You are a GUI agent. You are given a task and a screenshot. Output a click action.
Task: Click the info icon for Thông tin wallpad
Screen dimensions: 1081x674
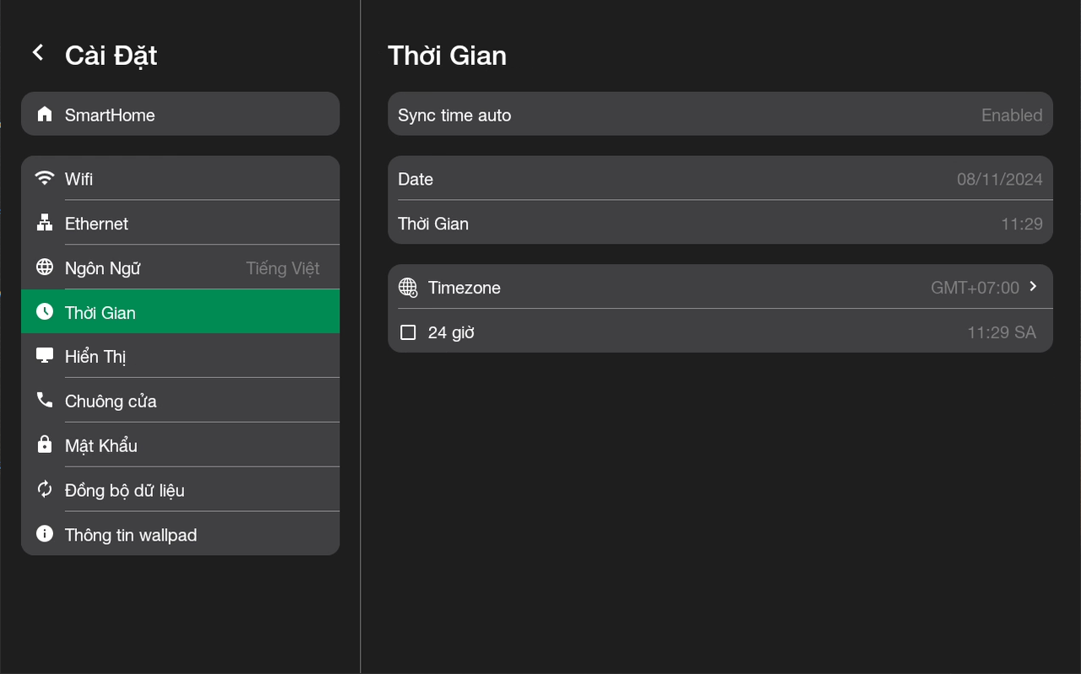(x=45, y=534)
